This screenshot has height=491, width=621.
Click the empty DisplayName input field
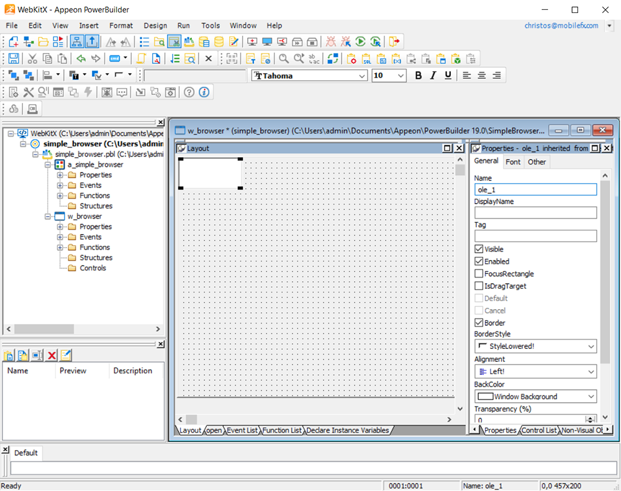535,213
